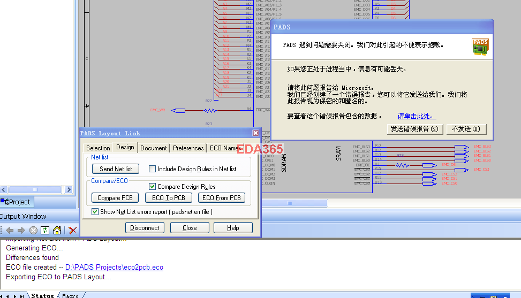Click ECO To PCB button
Viewport: 521px width, 298px height.
pos(169,198)
